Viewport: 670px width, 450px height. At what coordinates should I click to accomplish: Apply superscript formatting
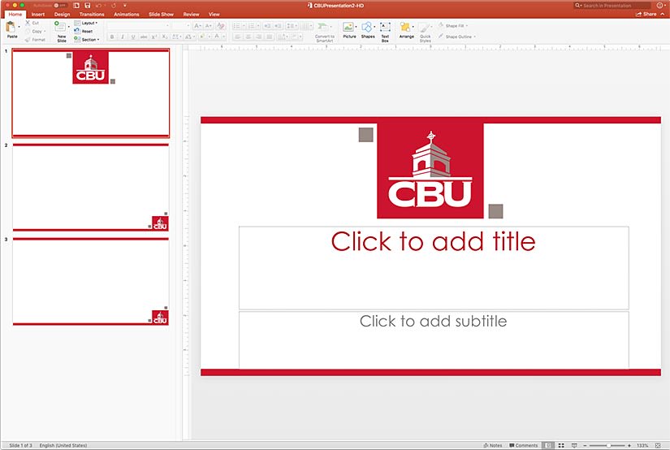pyautogui.click(x=153, y=37)
